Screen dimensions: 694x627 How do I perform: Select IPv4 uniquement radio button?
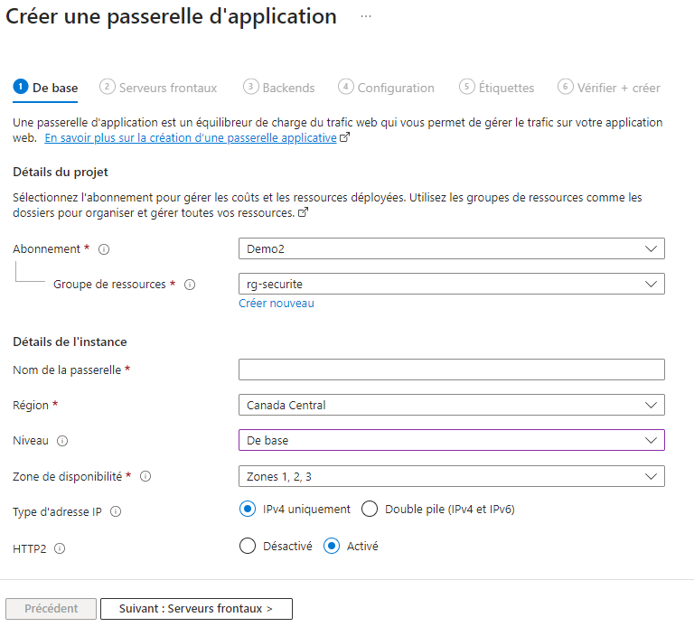click(x=249, y=510)
